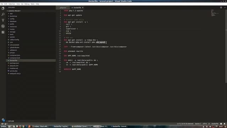Click the UTF-8 encoding in status bar
The height and width of the screenshot is (128, 227).
click(x=205, y=124)
